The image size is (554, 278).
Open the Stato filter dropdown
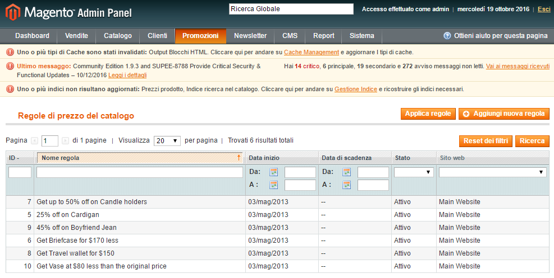[x=414, y=172]
